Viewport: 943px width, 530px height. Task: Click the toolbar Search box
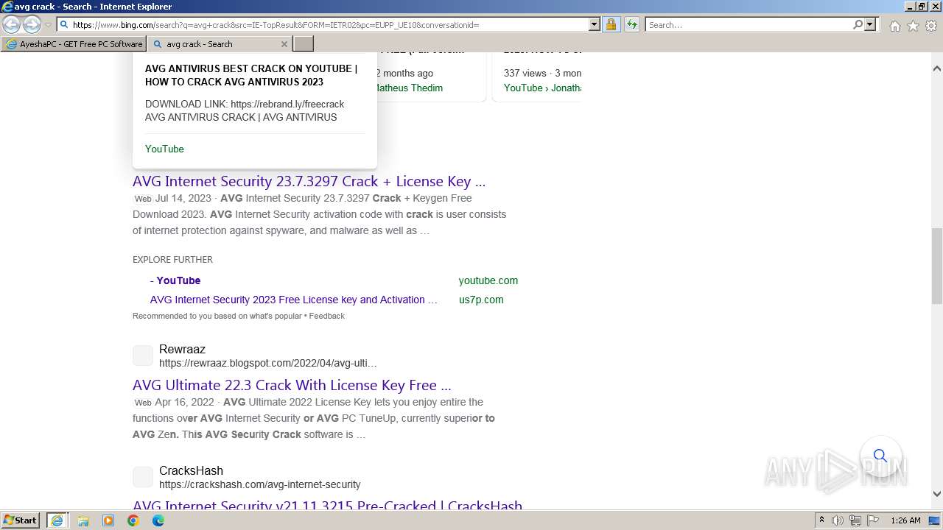point(749,24)
